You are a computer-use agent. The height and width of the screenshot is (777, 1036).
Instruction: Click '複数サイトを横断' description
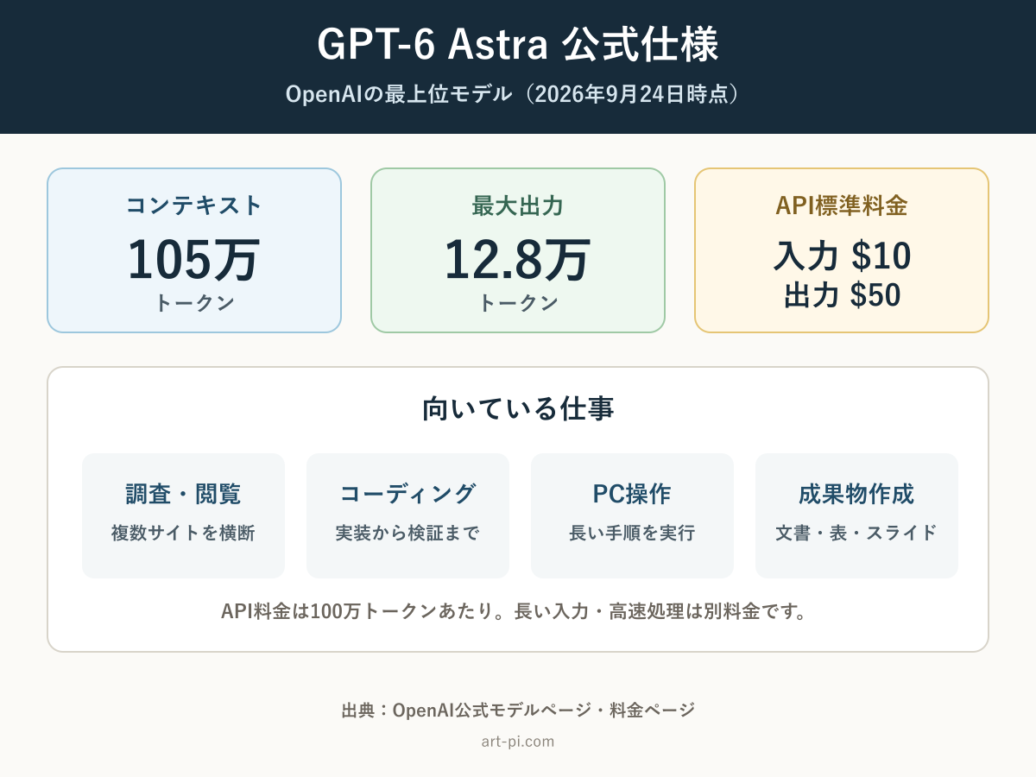[183, 533]
